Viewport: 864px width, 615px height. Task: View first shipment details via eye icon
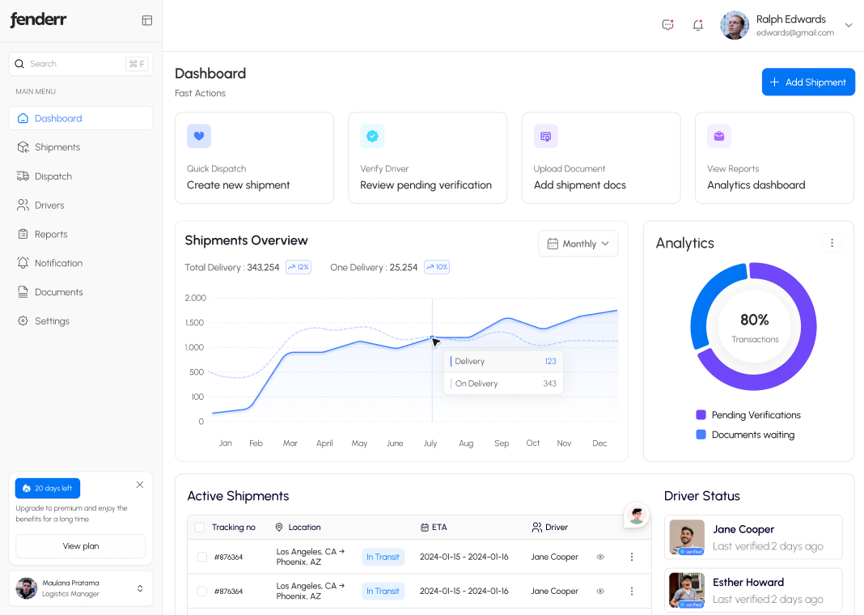click(600, 557)
